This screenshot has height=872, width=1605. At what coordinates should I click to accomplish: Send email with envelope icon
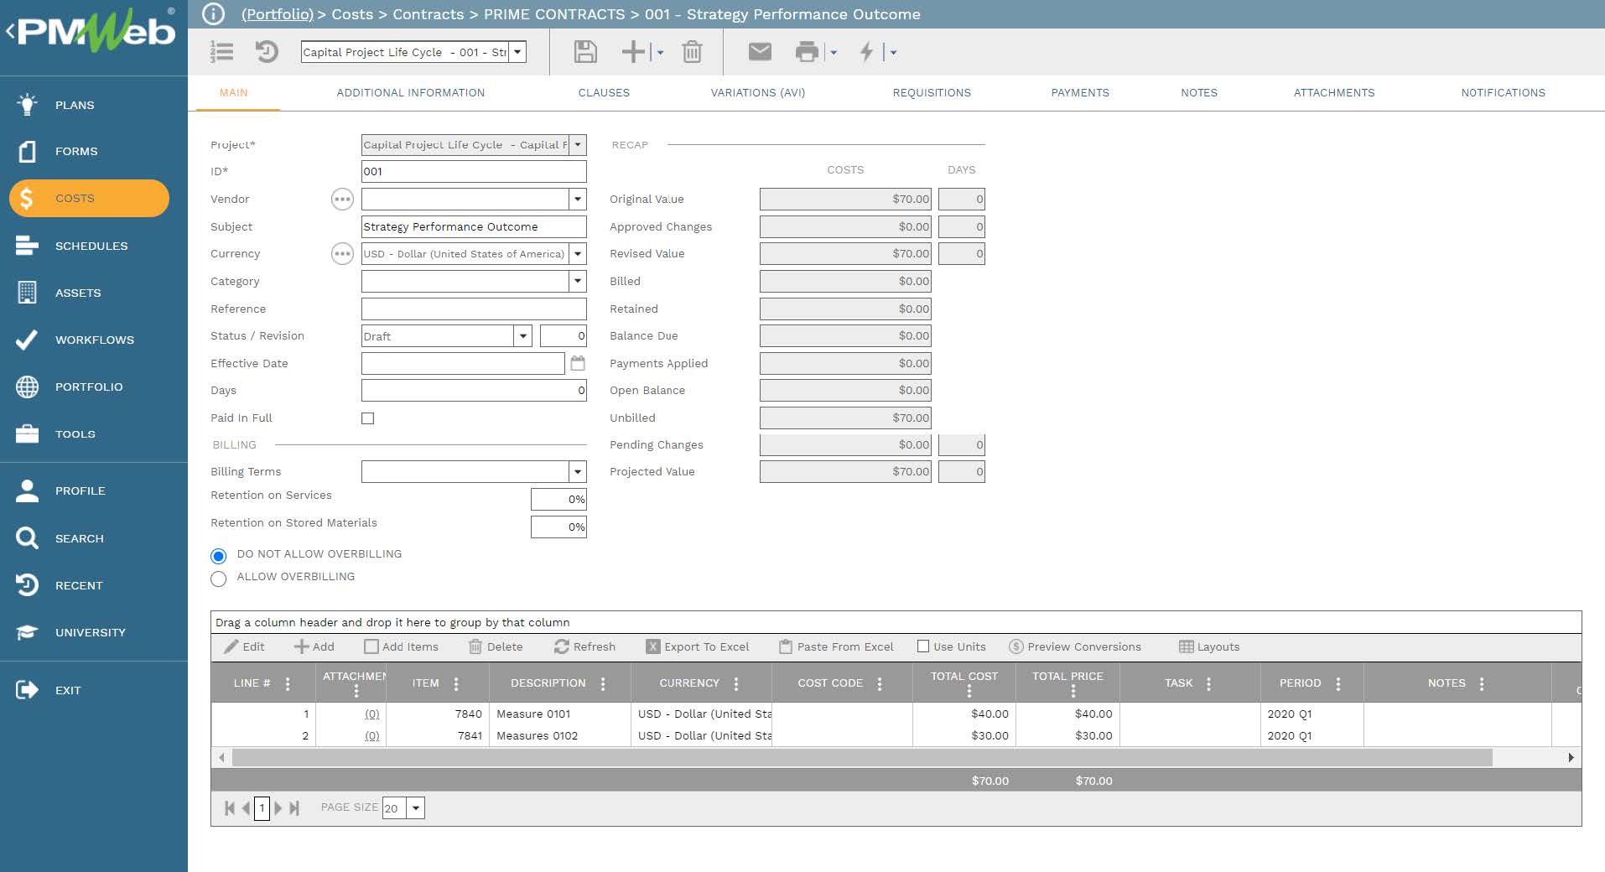tap(760, 52)
